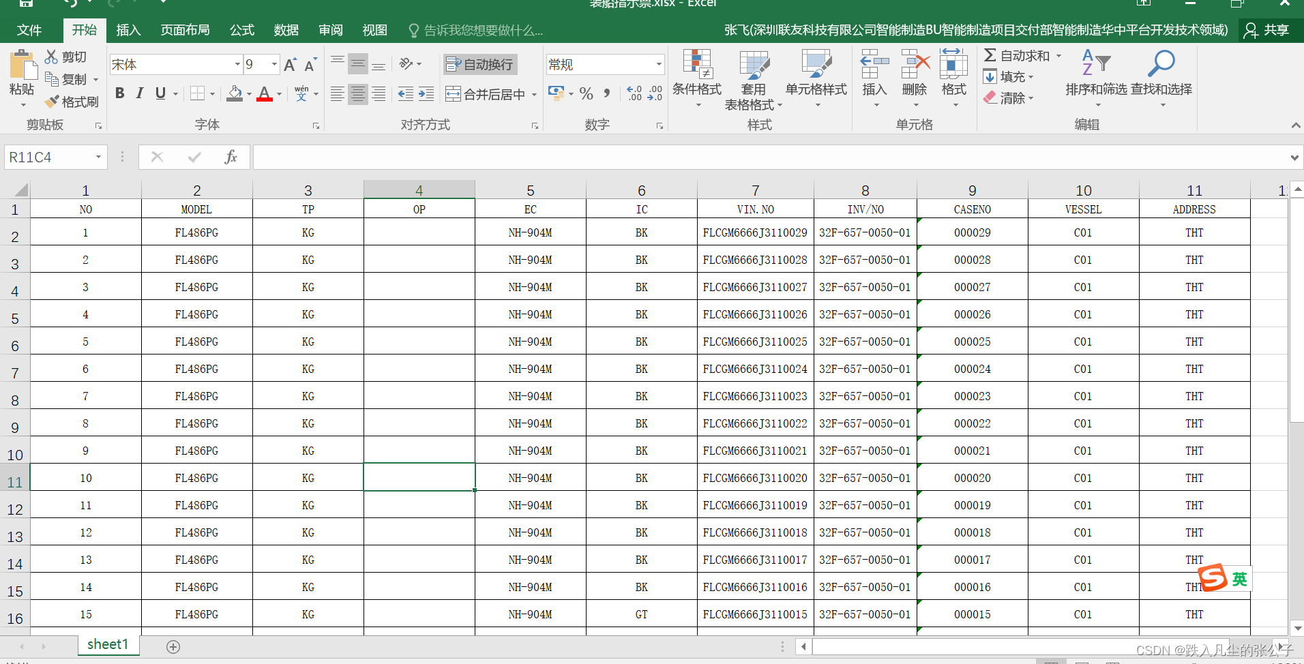Open Find and Select magnifier
Screen dimensions: 1304x664
1161,78
